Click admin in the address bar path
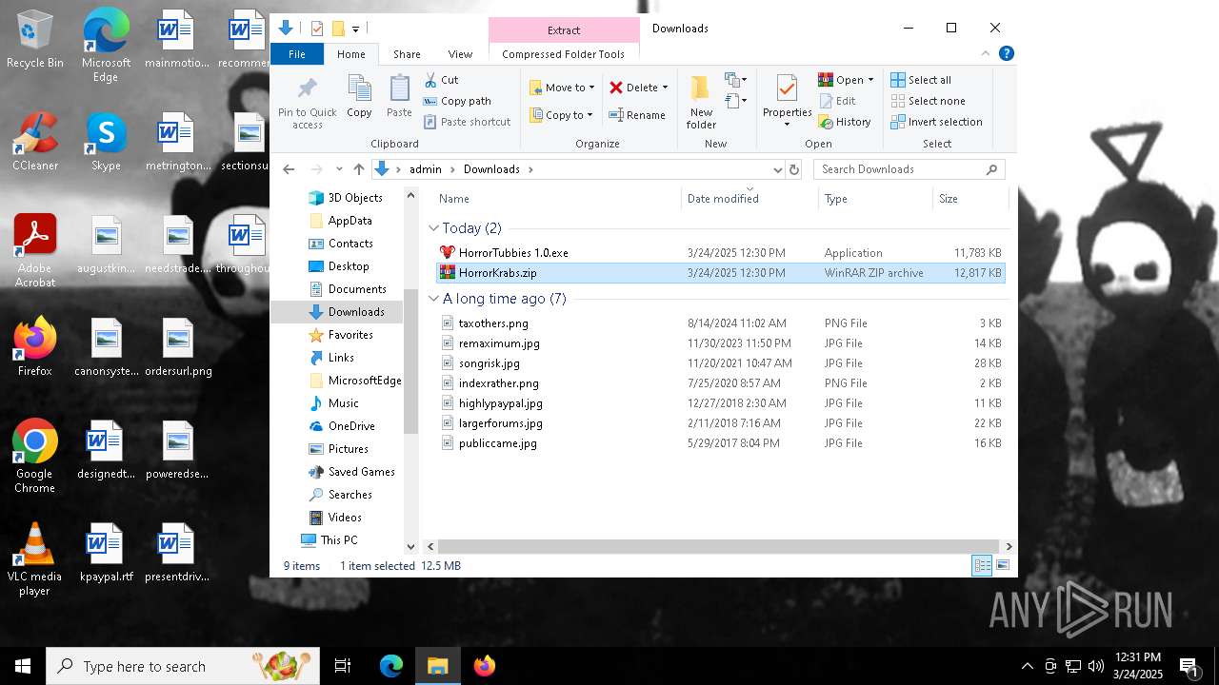This screenshot has width=1219, height=685. 426,169
